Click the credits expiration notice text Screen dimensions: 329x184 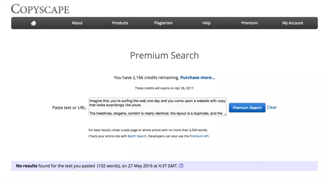[164, 88]
